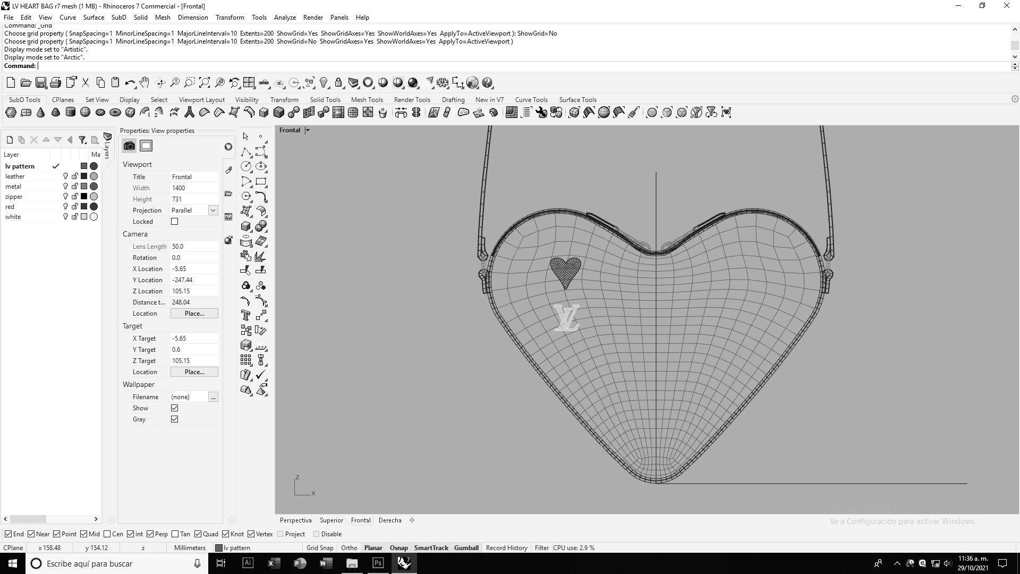Select the Cut scissors icon
The width and height of the screenshot is (1020, 574).
(x=85, y=83)
